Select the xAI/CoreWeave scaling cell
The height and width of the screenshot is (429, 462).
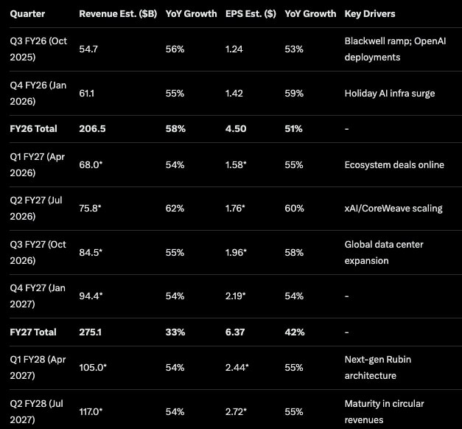393,209
